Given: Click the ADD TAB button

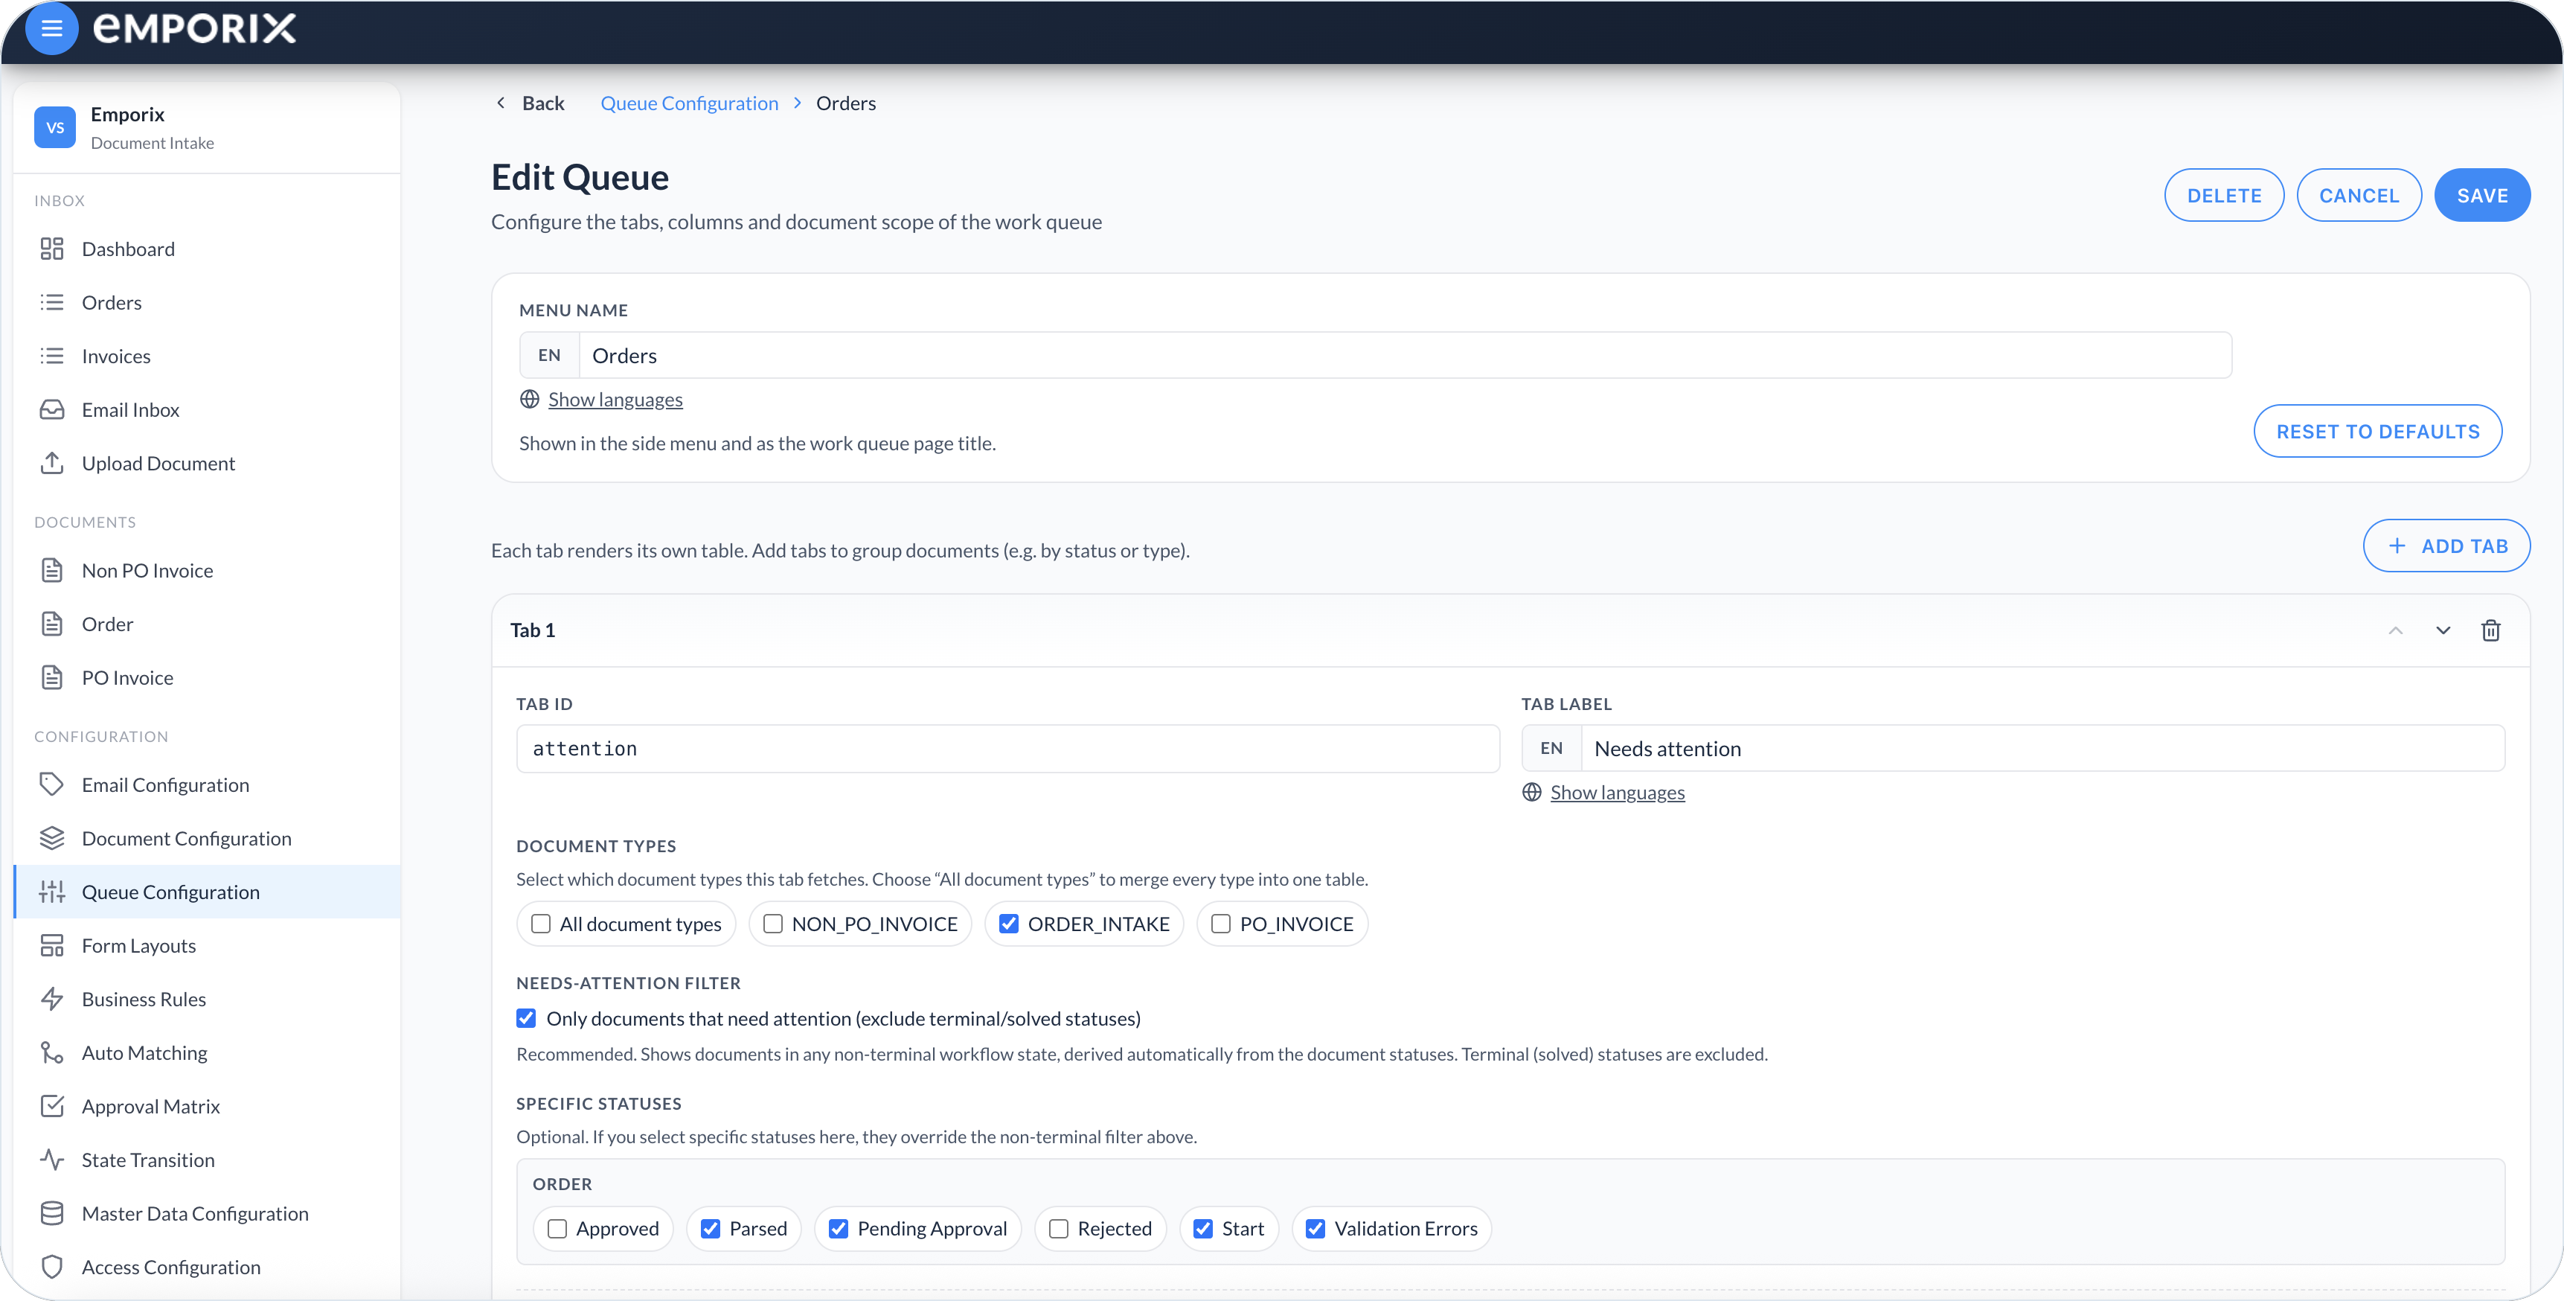Looking at the screenshot, I should click(x=2446, y=546).
